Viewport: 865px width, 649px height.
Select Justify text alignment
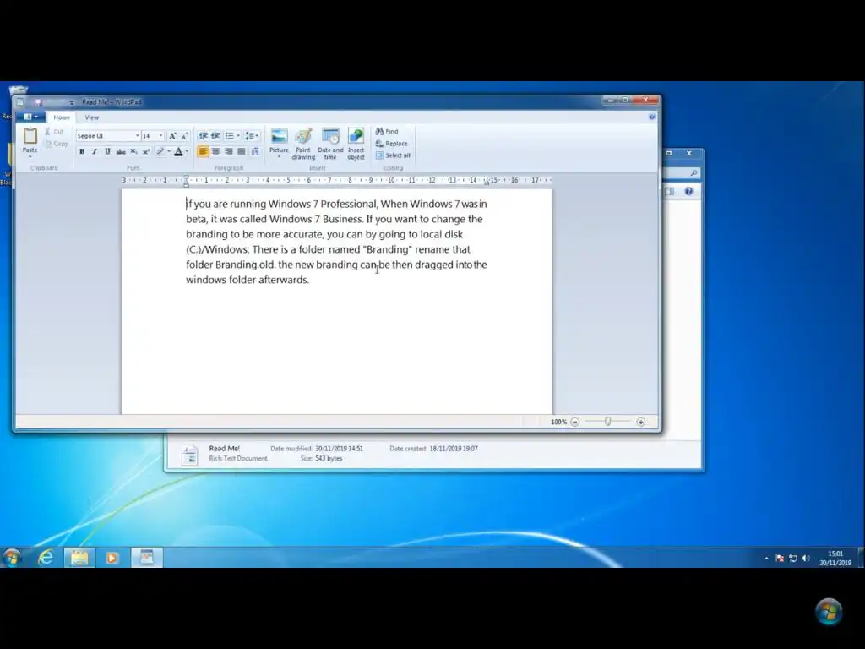241,152
